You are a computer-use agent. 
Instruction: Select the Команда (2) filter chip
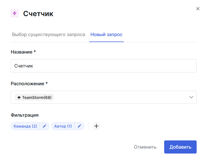(25, 126)
